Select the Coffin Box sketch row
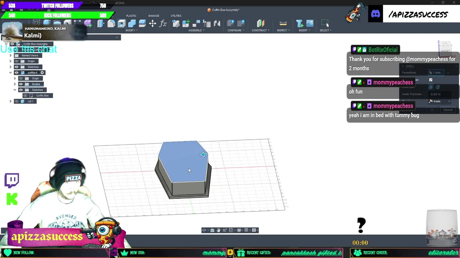460x258 pixels. (38, 96)
